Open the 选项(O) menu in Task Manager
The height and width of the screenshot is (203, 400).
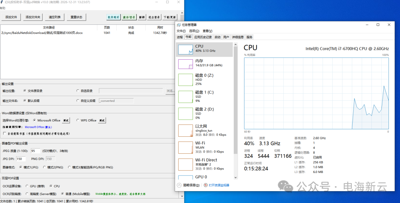[194, 31]
